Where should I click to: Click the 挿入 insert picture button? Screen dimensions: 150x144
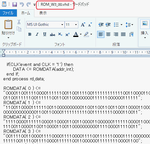[x=145, y=29]
